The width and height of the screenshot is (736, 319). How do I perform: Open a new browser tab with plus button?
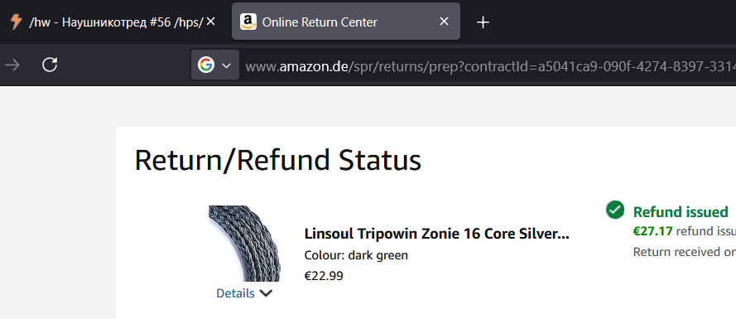tap(483, 22)
